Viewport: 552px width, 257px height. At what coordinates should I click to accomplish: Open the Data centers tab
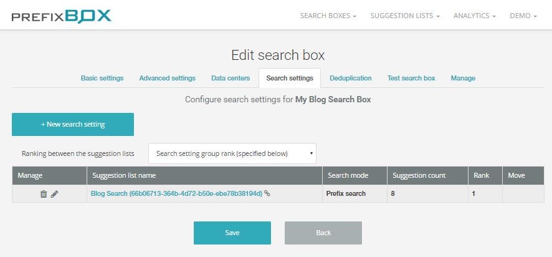point(231,78)
